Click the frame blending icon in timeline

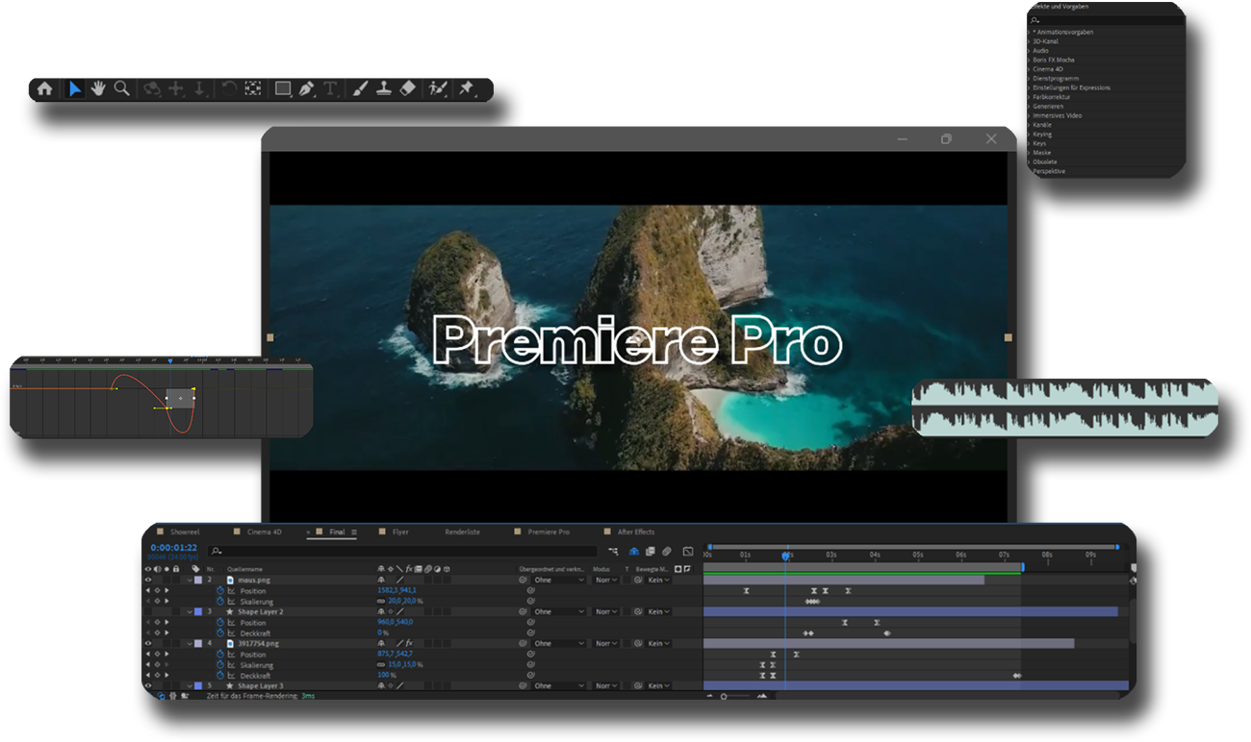pos(650,551)
